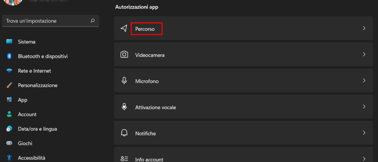
Task: Focus the Trova un'impostazione search field
Action: [46, 21]
